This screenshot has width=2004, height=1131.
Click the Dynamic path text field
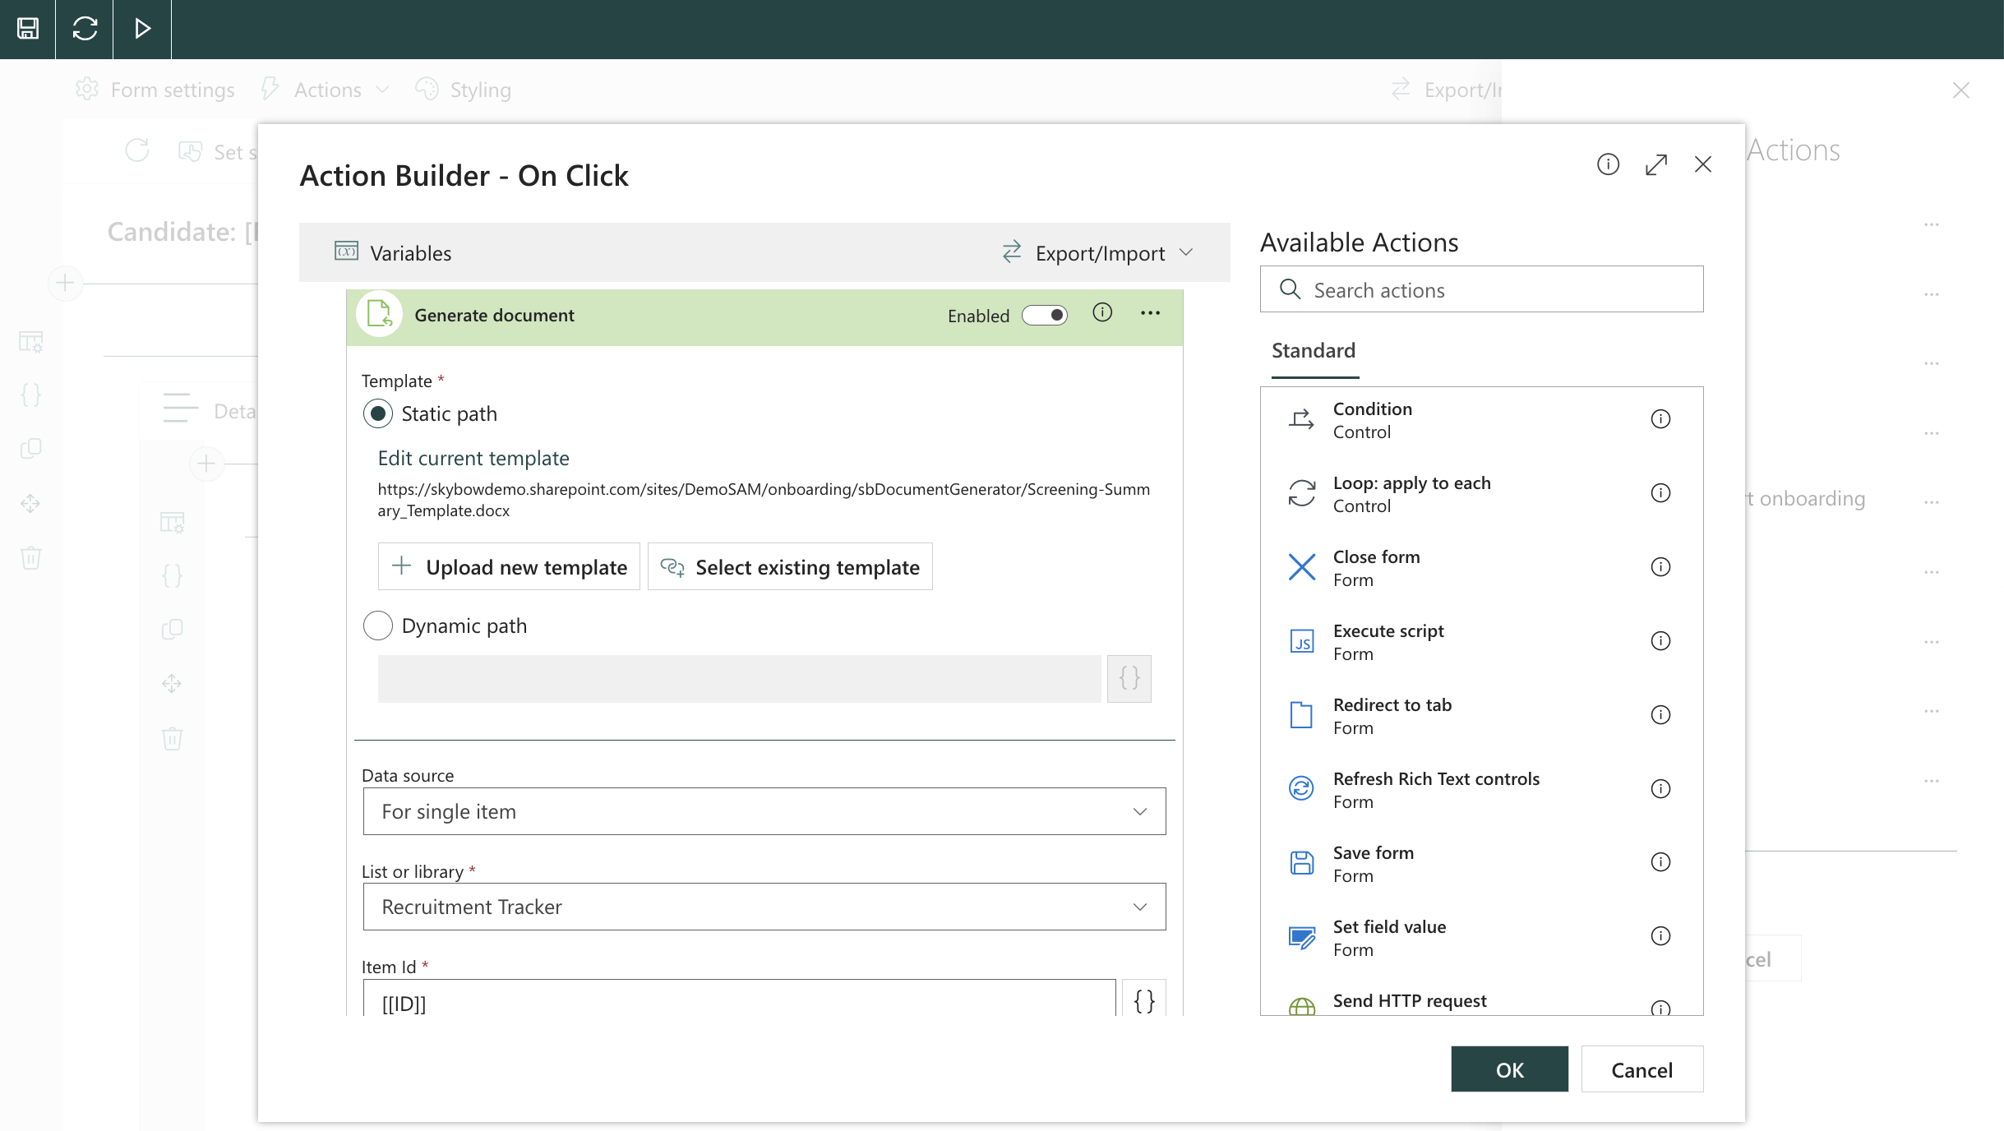point(739,678)
